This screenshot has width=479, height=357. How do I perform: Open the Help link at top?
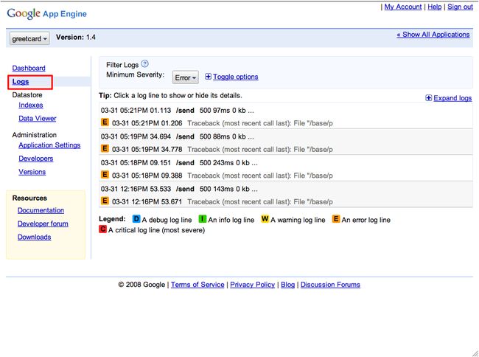(x=434, y=7)
